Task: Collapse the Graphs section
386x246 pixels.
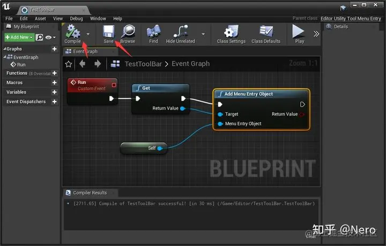Action: click(x=5, y=49)
